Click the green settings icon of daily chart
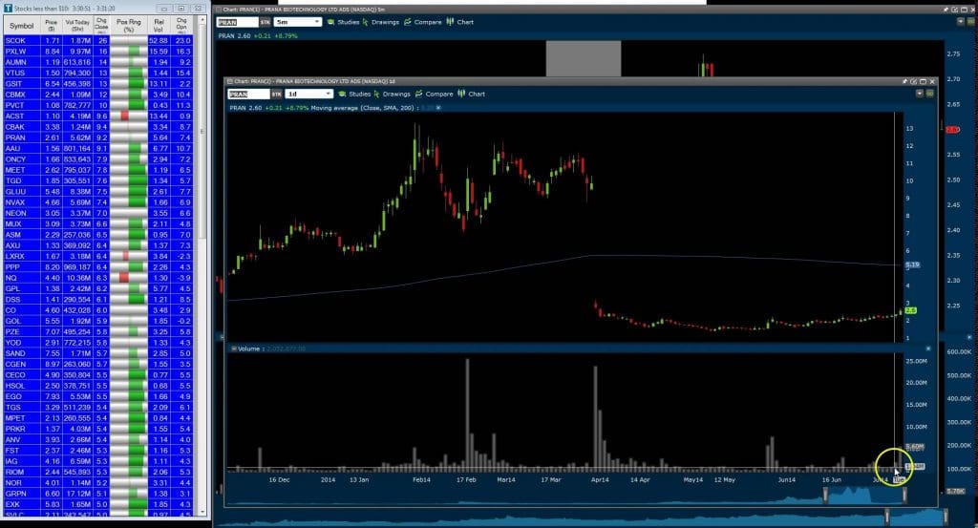This screenshot has height=528, width=978. click(x=929, y=94)
